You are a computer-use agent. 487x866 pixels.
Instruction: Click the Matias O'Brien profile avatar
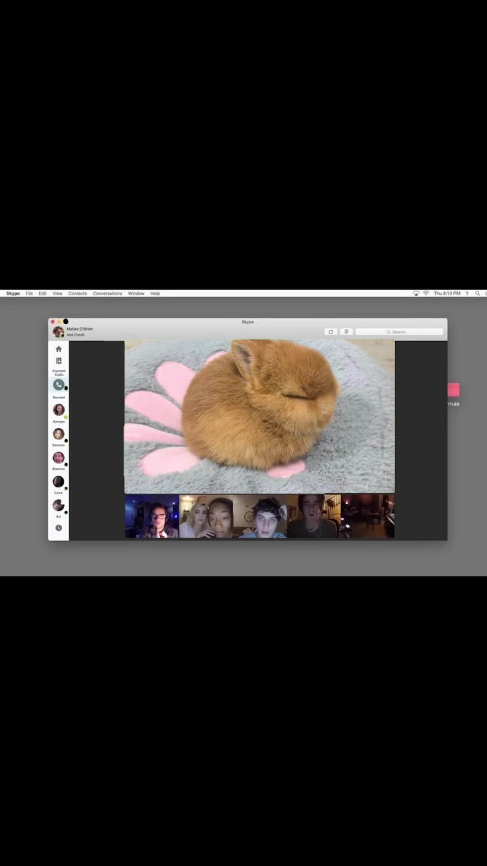pyautogui.click(x=58, y=332)
